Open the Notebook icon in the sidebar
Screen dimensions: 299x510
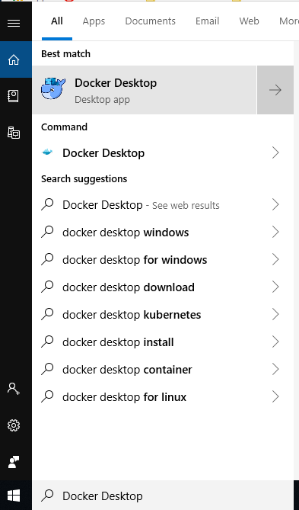(14, 96)
